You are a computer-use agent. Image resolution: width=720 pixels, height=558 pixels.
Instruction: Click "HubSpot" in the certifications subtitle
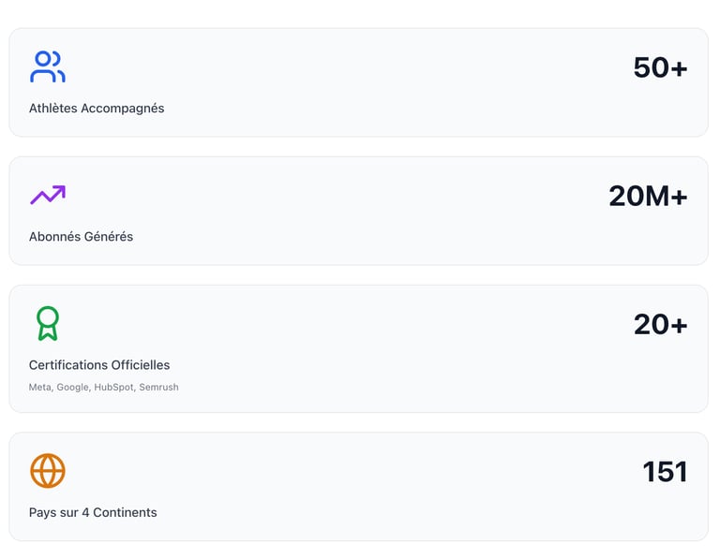pos(113,388)
